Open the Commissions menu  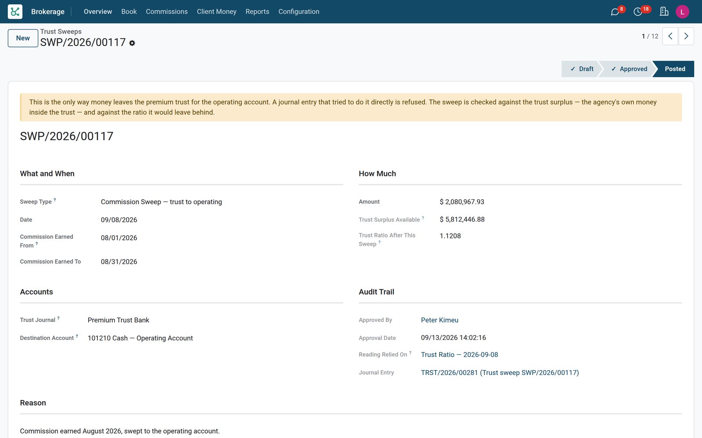[x=167, y=12]
